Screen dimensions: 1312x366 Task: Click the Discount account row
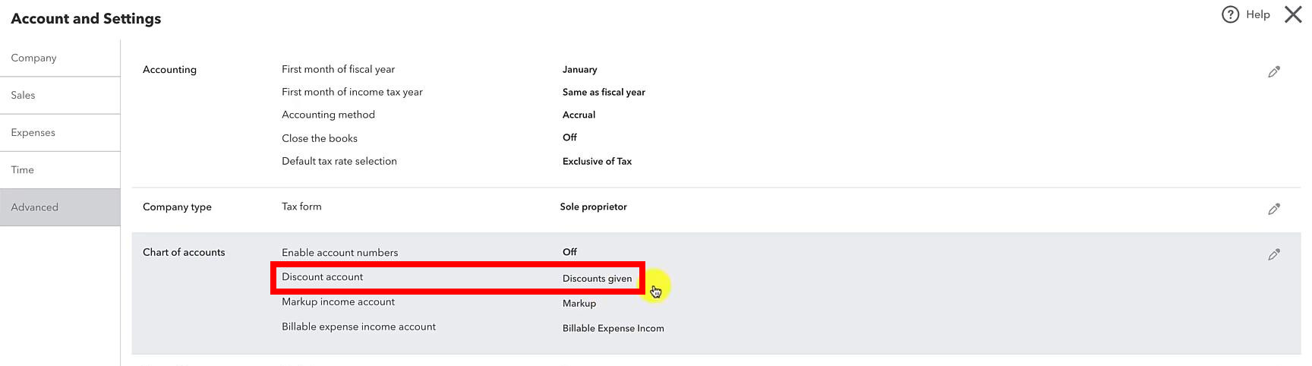(458, 278)
